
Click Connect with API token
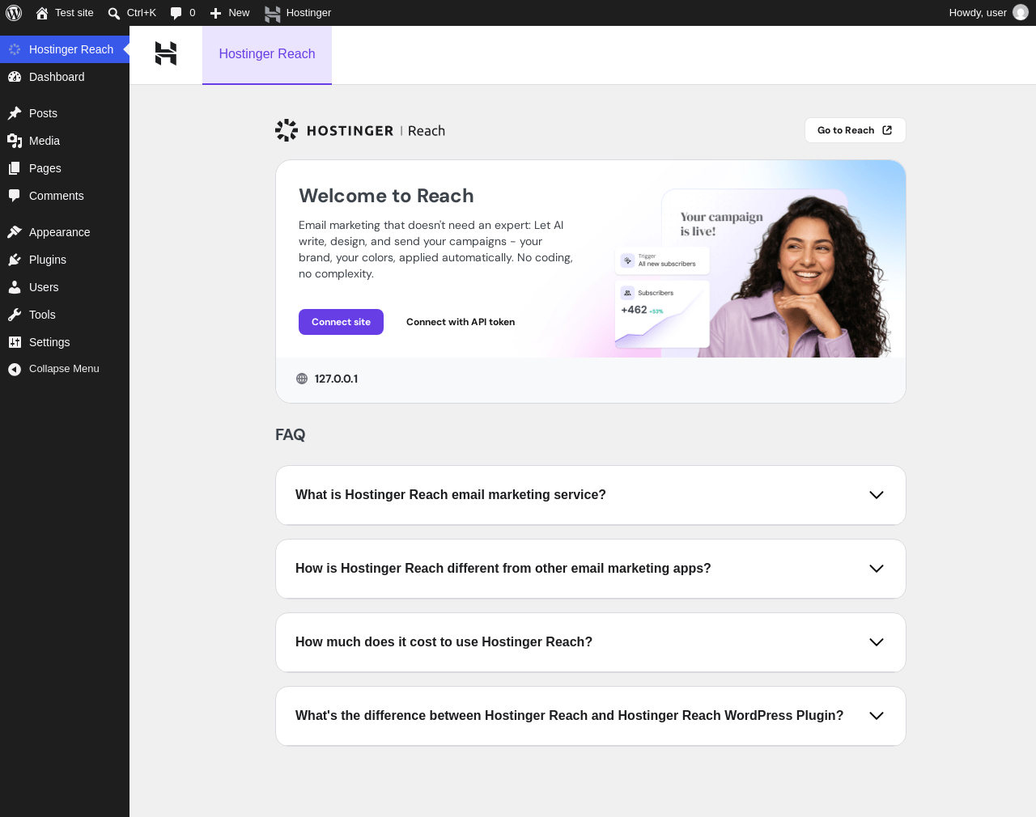pos(461,322)
